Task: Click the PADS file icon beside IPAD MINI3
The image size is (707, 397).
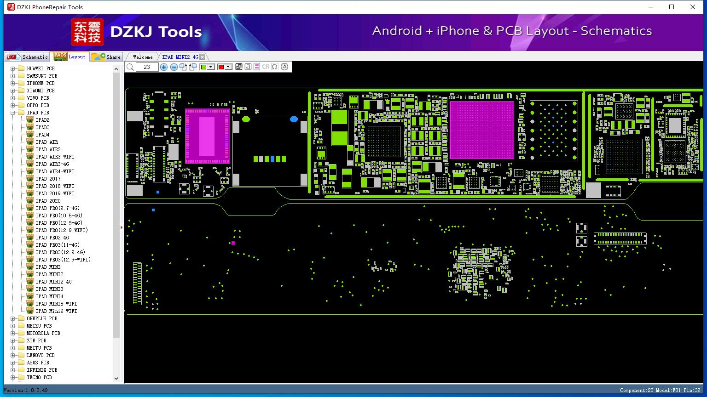Action: (x=30, y=289)
